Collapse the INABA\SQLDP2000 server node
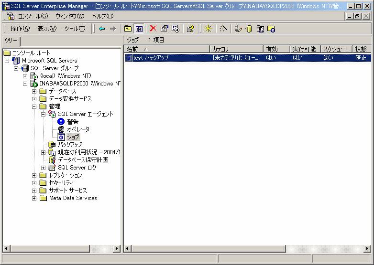This screenshot has height=265, width=374. (25, 84)
